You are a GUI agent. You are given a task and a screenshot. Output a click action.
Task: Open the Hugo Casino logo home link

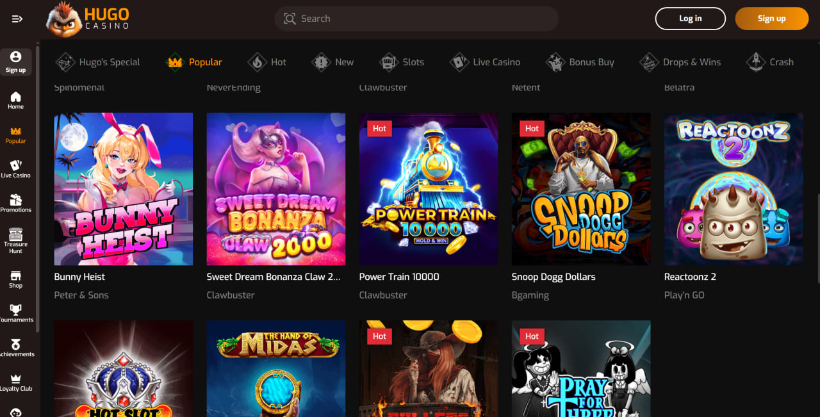(x=88, y=19)
